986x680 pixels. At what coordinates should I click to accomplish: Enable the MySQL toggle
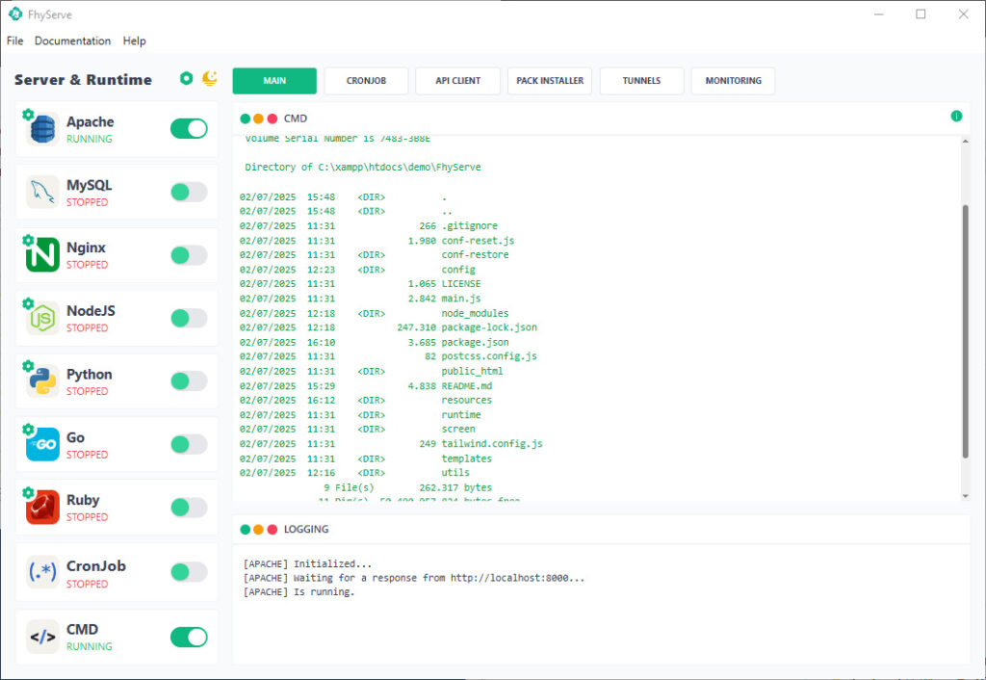(189, 192)
